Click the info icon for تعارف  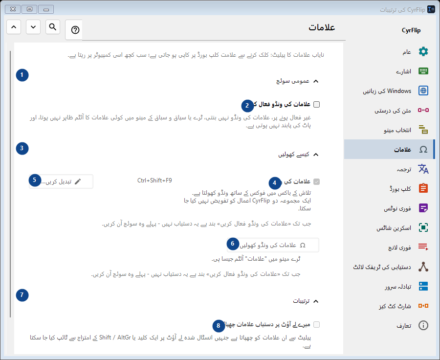(x=423, y=325)
